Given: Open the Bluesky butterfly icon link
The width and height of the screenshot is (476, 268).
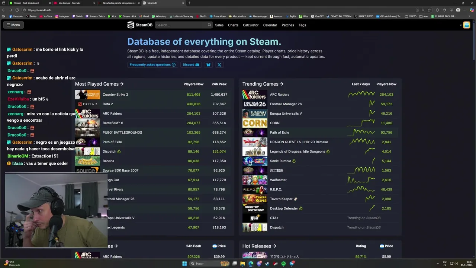Looking at the screenshot, I should coord(208,65).
